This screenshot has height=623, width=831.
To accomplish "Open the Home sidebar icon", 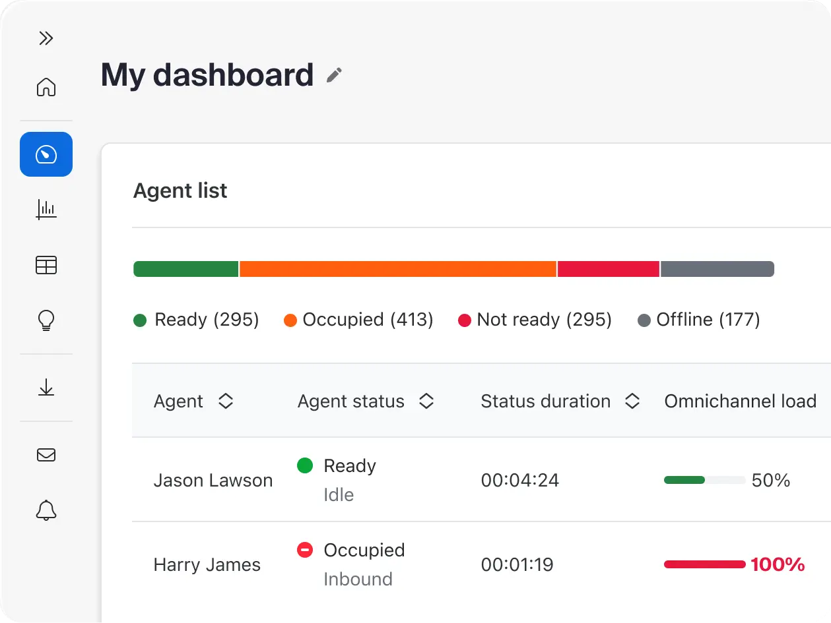I will click(x=46, y=87).
